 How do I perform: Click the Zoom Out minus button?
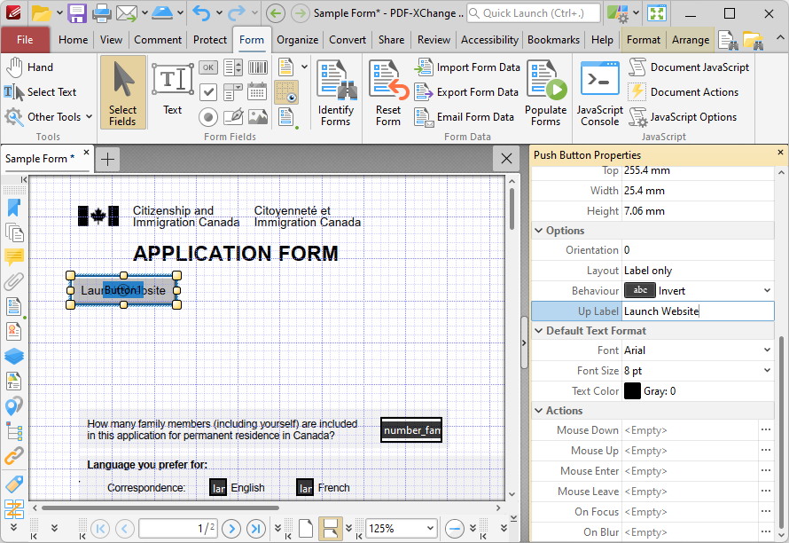pyautogui.click(x=455, y=529)
